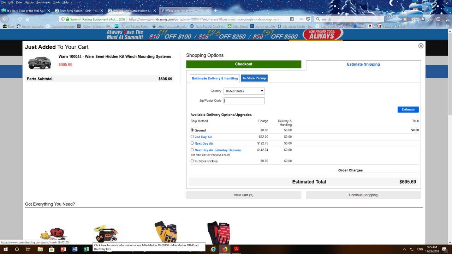Open the Bookmarks menu
Image resolution: width=452 pixels, height=254 pixels.
click(x=43, y=2)
